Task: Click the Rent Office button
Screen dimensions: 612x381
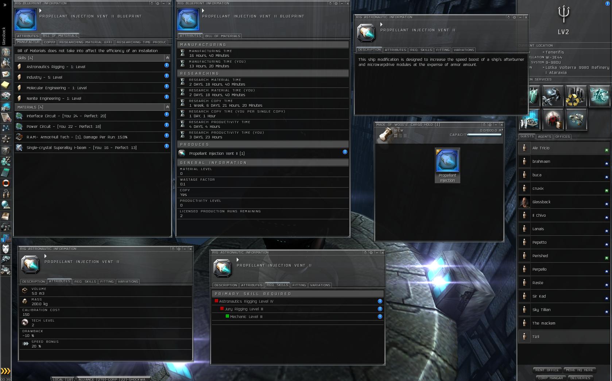Action: click(547, 370)
